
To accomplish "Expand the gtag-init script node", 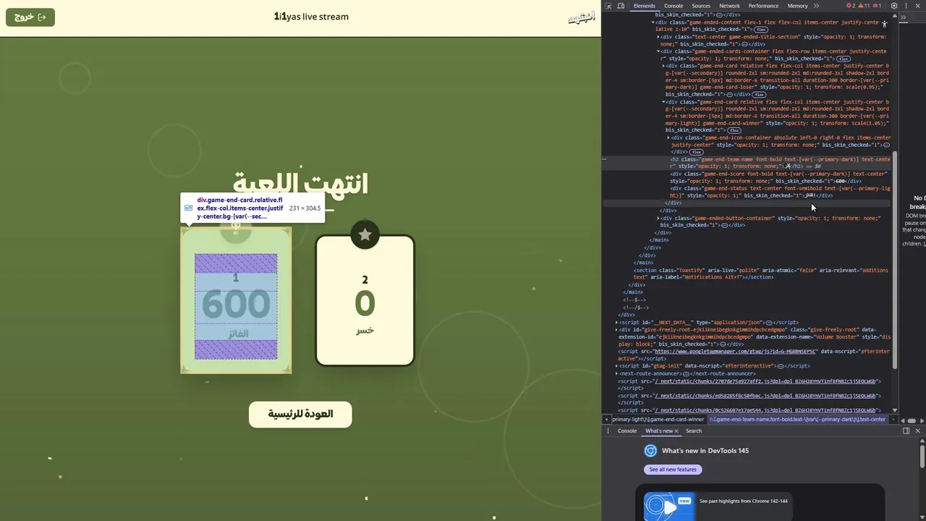I will coord(616,366).
